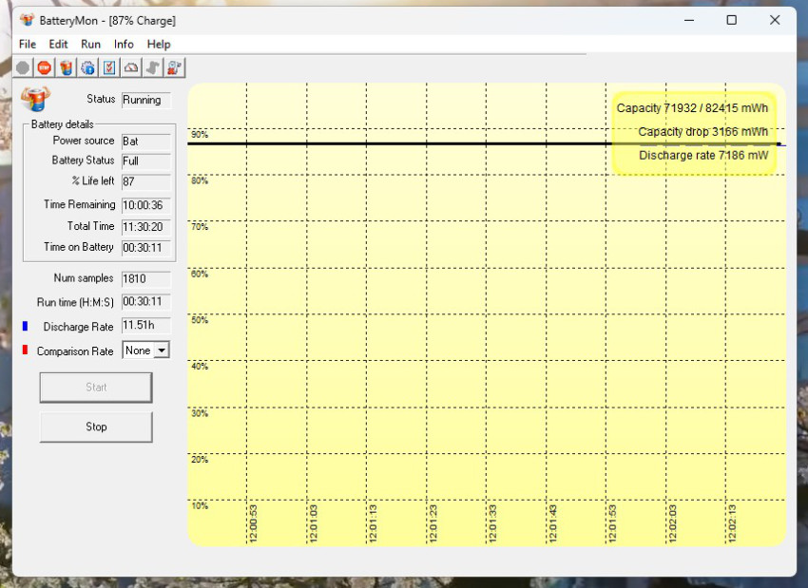Click the gear with info badge icon

coord(87,67)
